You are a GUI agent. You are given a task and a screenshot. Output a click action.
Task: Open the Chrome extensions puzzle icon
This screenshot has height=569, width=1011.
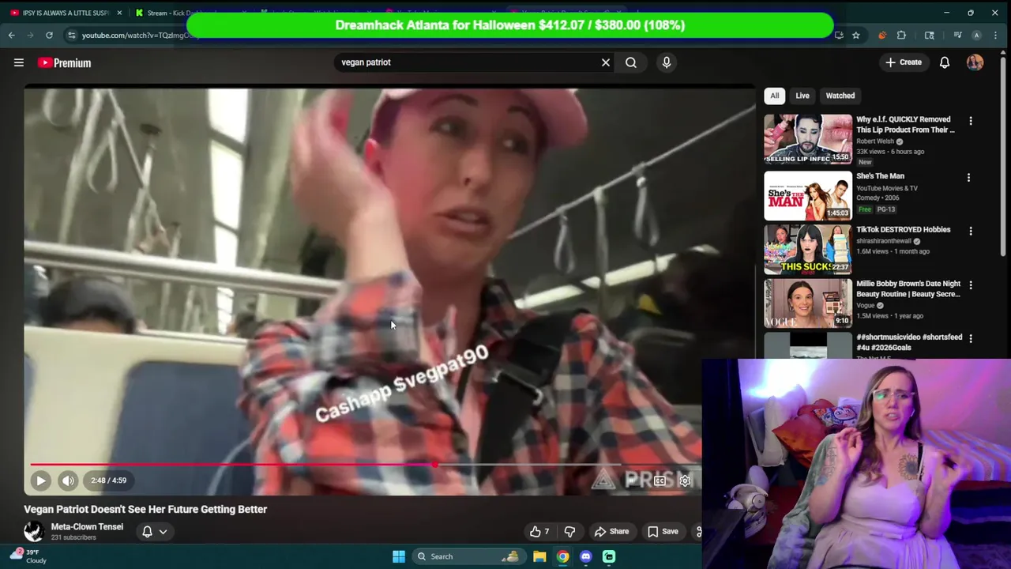click(x=901, y=35)
